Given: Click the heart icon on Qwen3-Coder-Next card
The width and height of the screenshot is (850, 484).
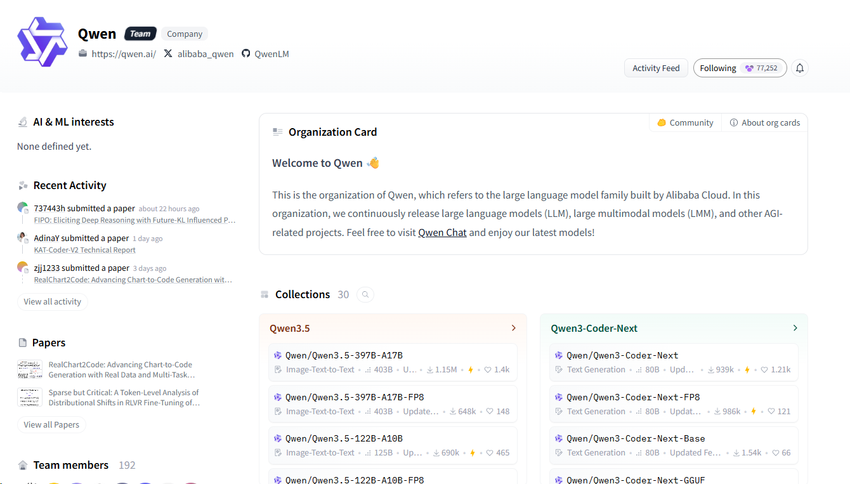Looking at the screenshot, I should tap(764, 370).
